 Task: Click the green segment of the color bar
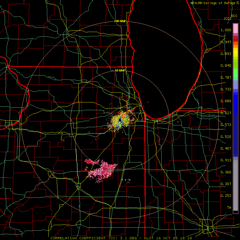click(x=235, y=73)
